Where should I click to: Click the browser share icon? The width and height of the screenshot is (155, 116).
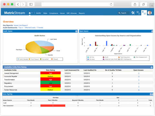pyautogui.click(x=135, y=4)
